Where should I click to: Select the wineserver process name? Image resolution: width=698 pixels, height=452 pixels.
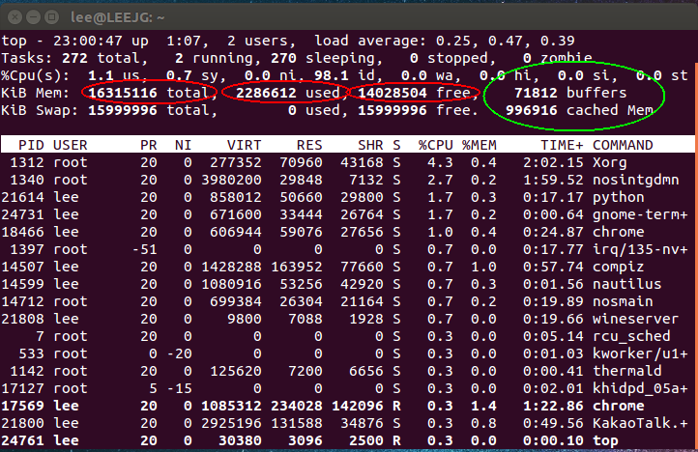pyautogui.click(x=636, y=319)
